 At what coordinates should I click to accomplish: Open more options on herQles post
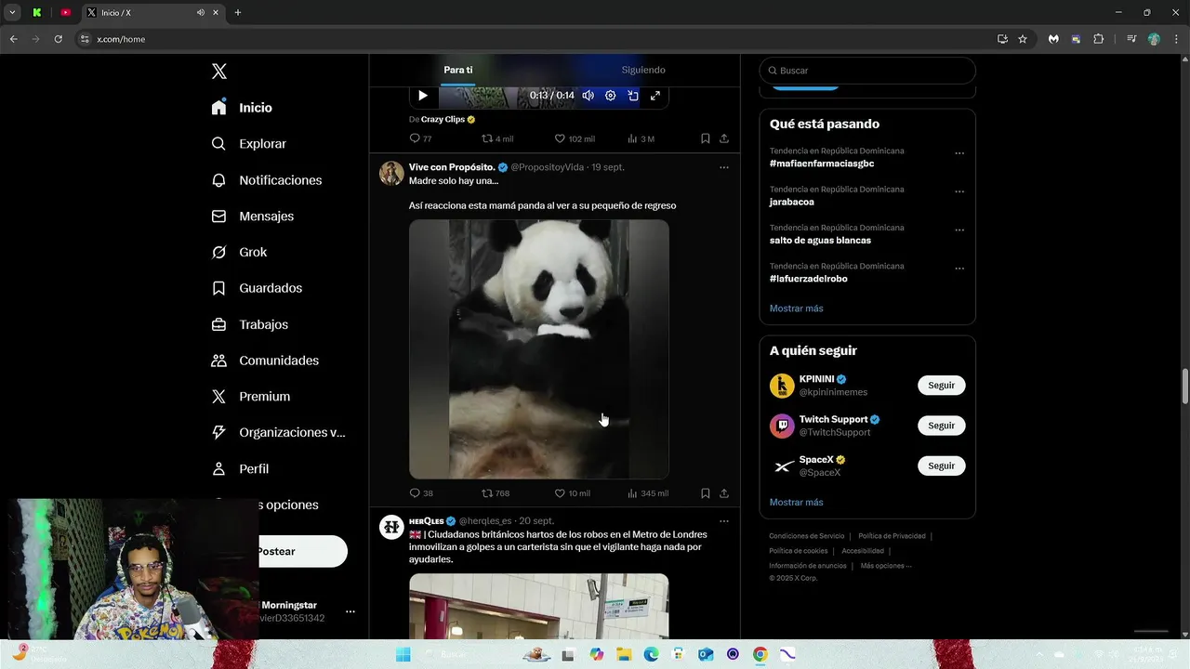724,521
